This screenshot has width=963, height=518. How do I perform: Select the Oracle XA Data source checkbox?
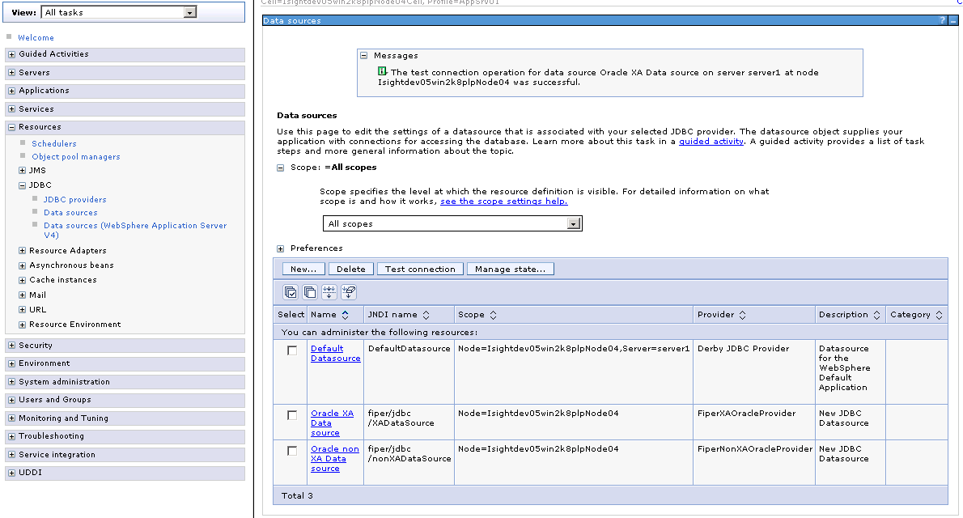coord(292,415)
